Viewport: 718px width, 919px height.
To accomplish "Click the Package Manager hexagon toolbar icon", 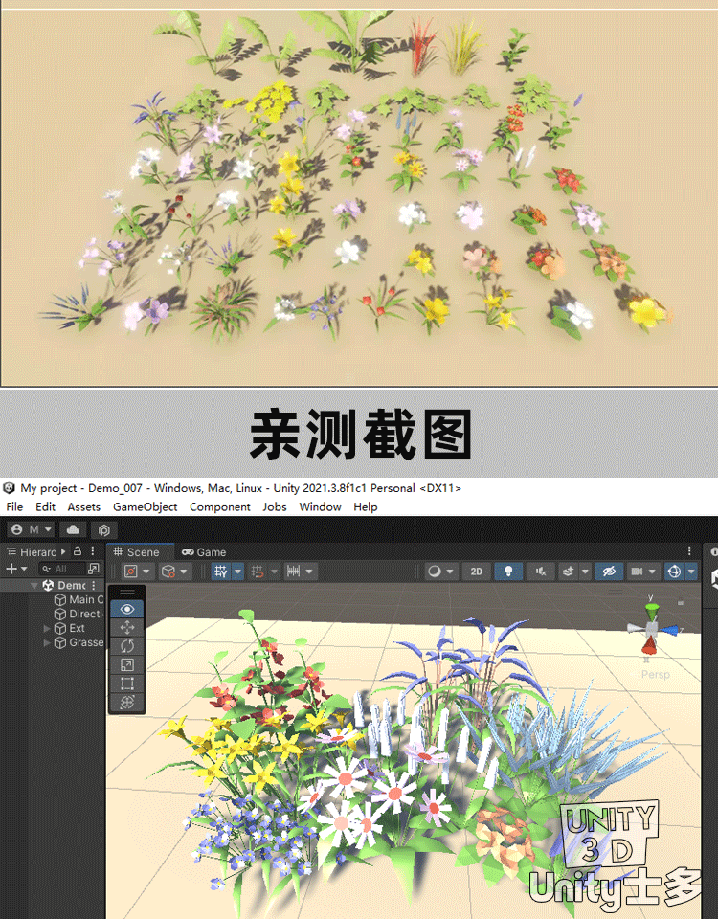I will tap(104, 529).
